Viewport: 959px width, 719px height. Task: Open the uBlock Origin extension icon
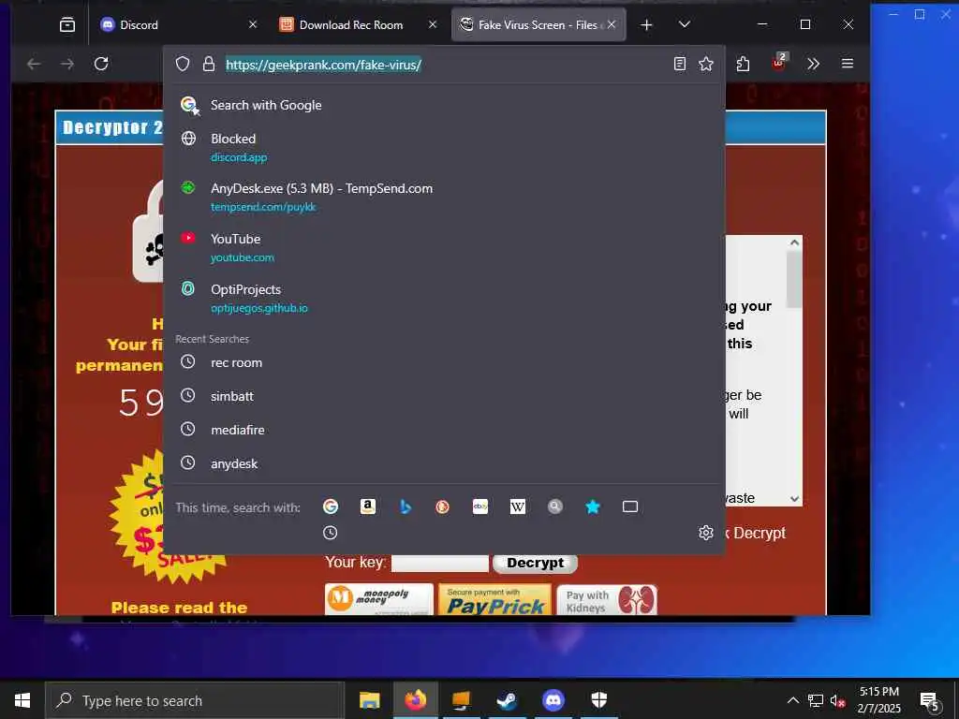pyautogui.click(x=778, y=63)
